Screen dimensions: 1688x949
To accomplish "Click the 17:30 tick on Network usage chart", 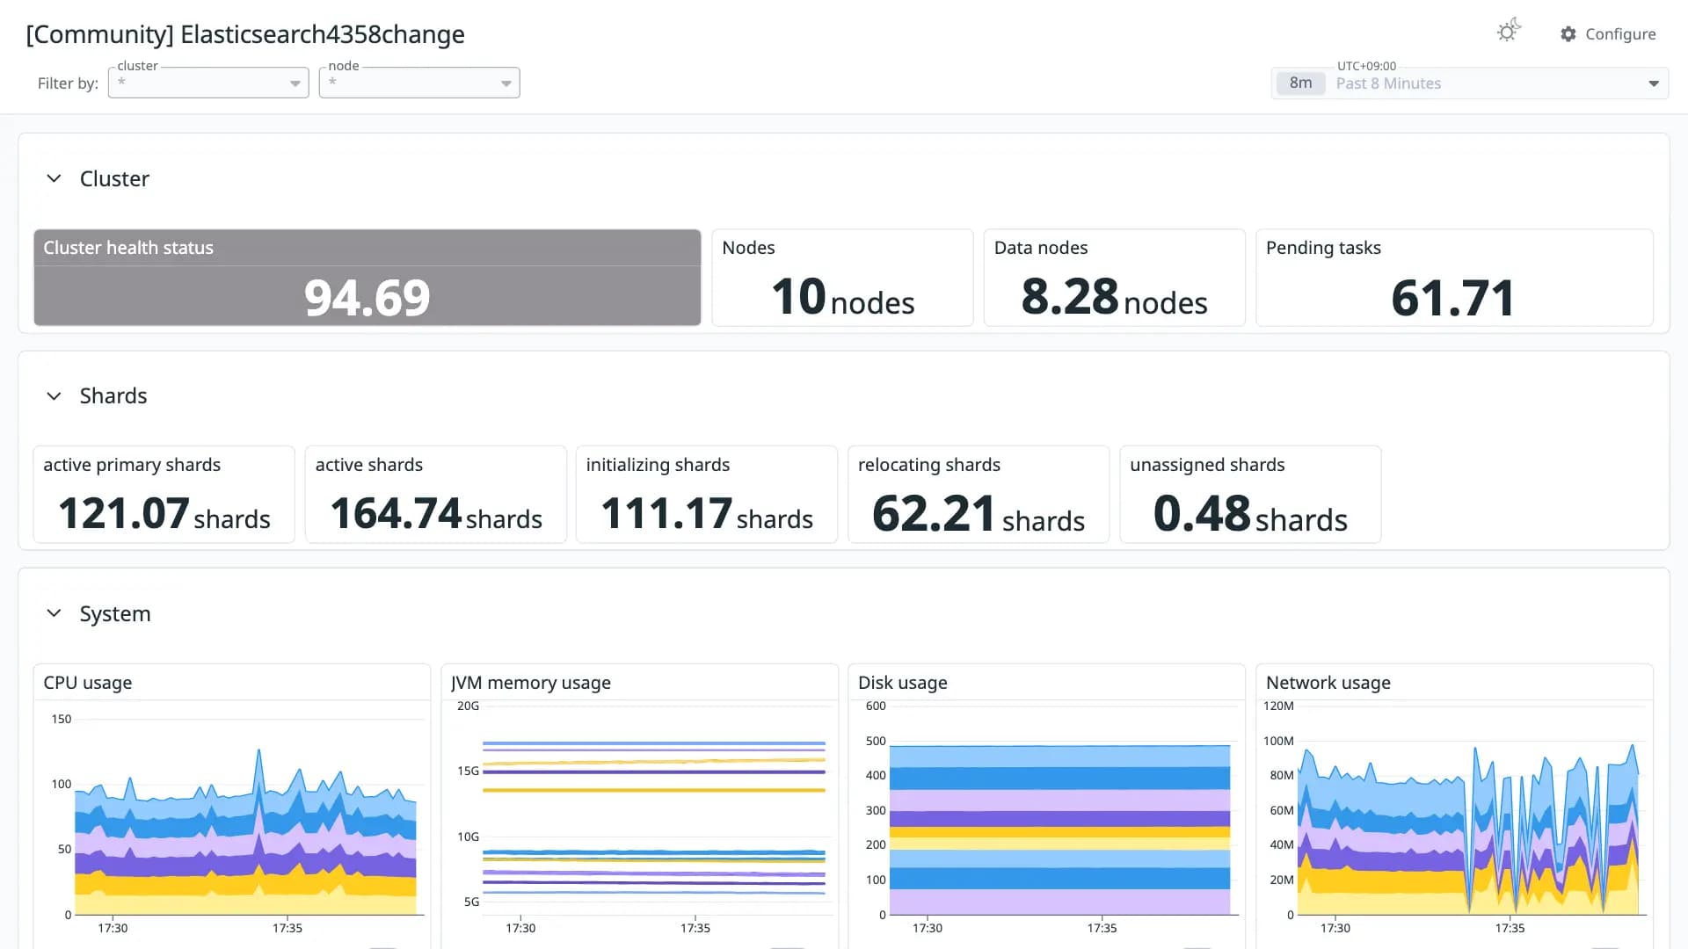I will click(1335, 928).
